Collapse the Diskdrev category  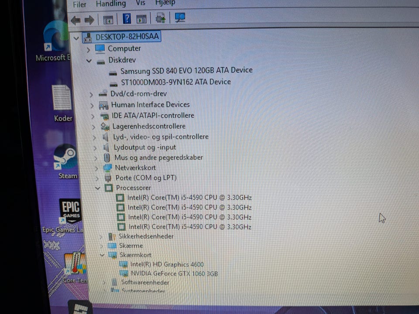pyautogui.click(x=89, y=61)
